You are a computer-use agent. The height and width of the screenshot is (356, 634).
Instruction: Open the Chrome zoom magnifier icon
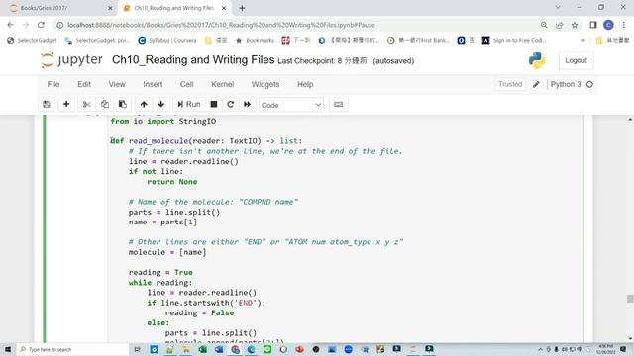[544, 25]
